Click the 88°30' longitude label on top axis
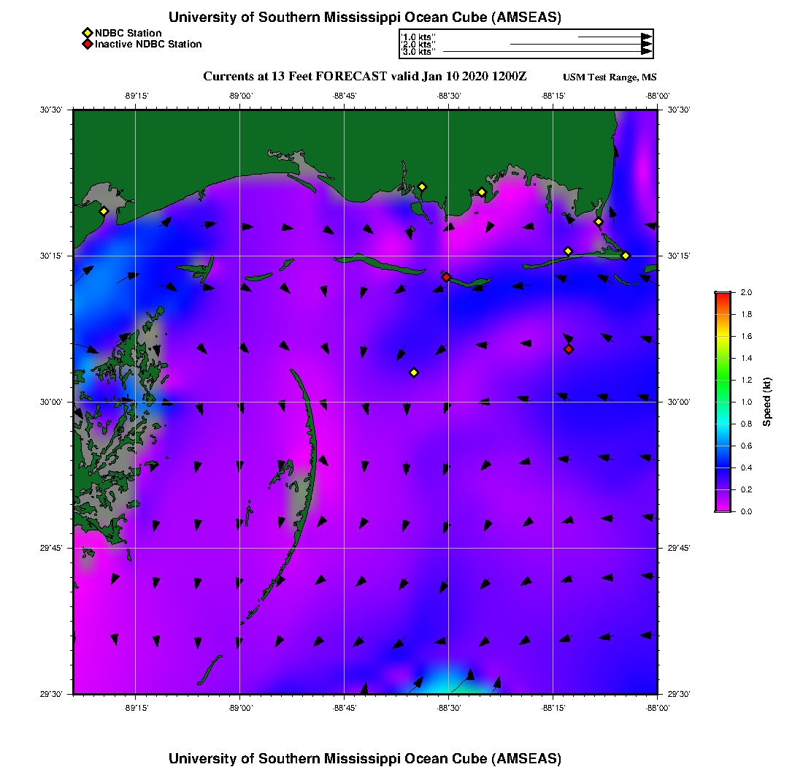Screen dimensions: 803x767 [x=448, y=95]
